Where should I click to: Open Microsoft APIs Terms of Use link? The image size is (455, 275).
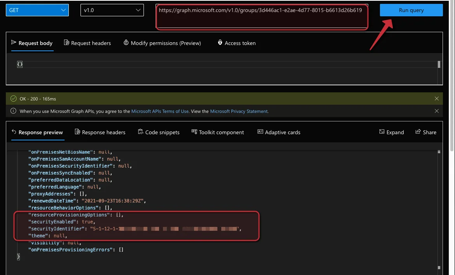click(x=160, y=111)
